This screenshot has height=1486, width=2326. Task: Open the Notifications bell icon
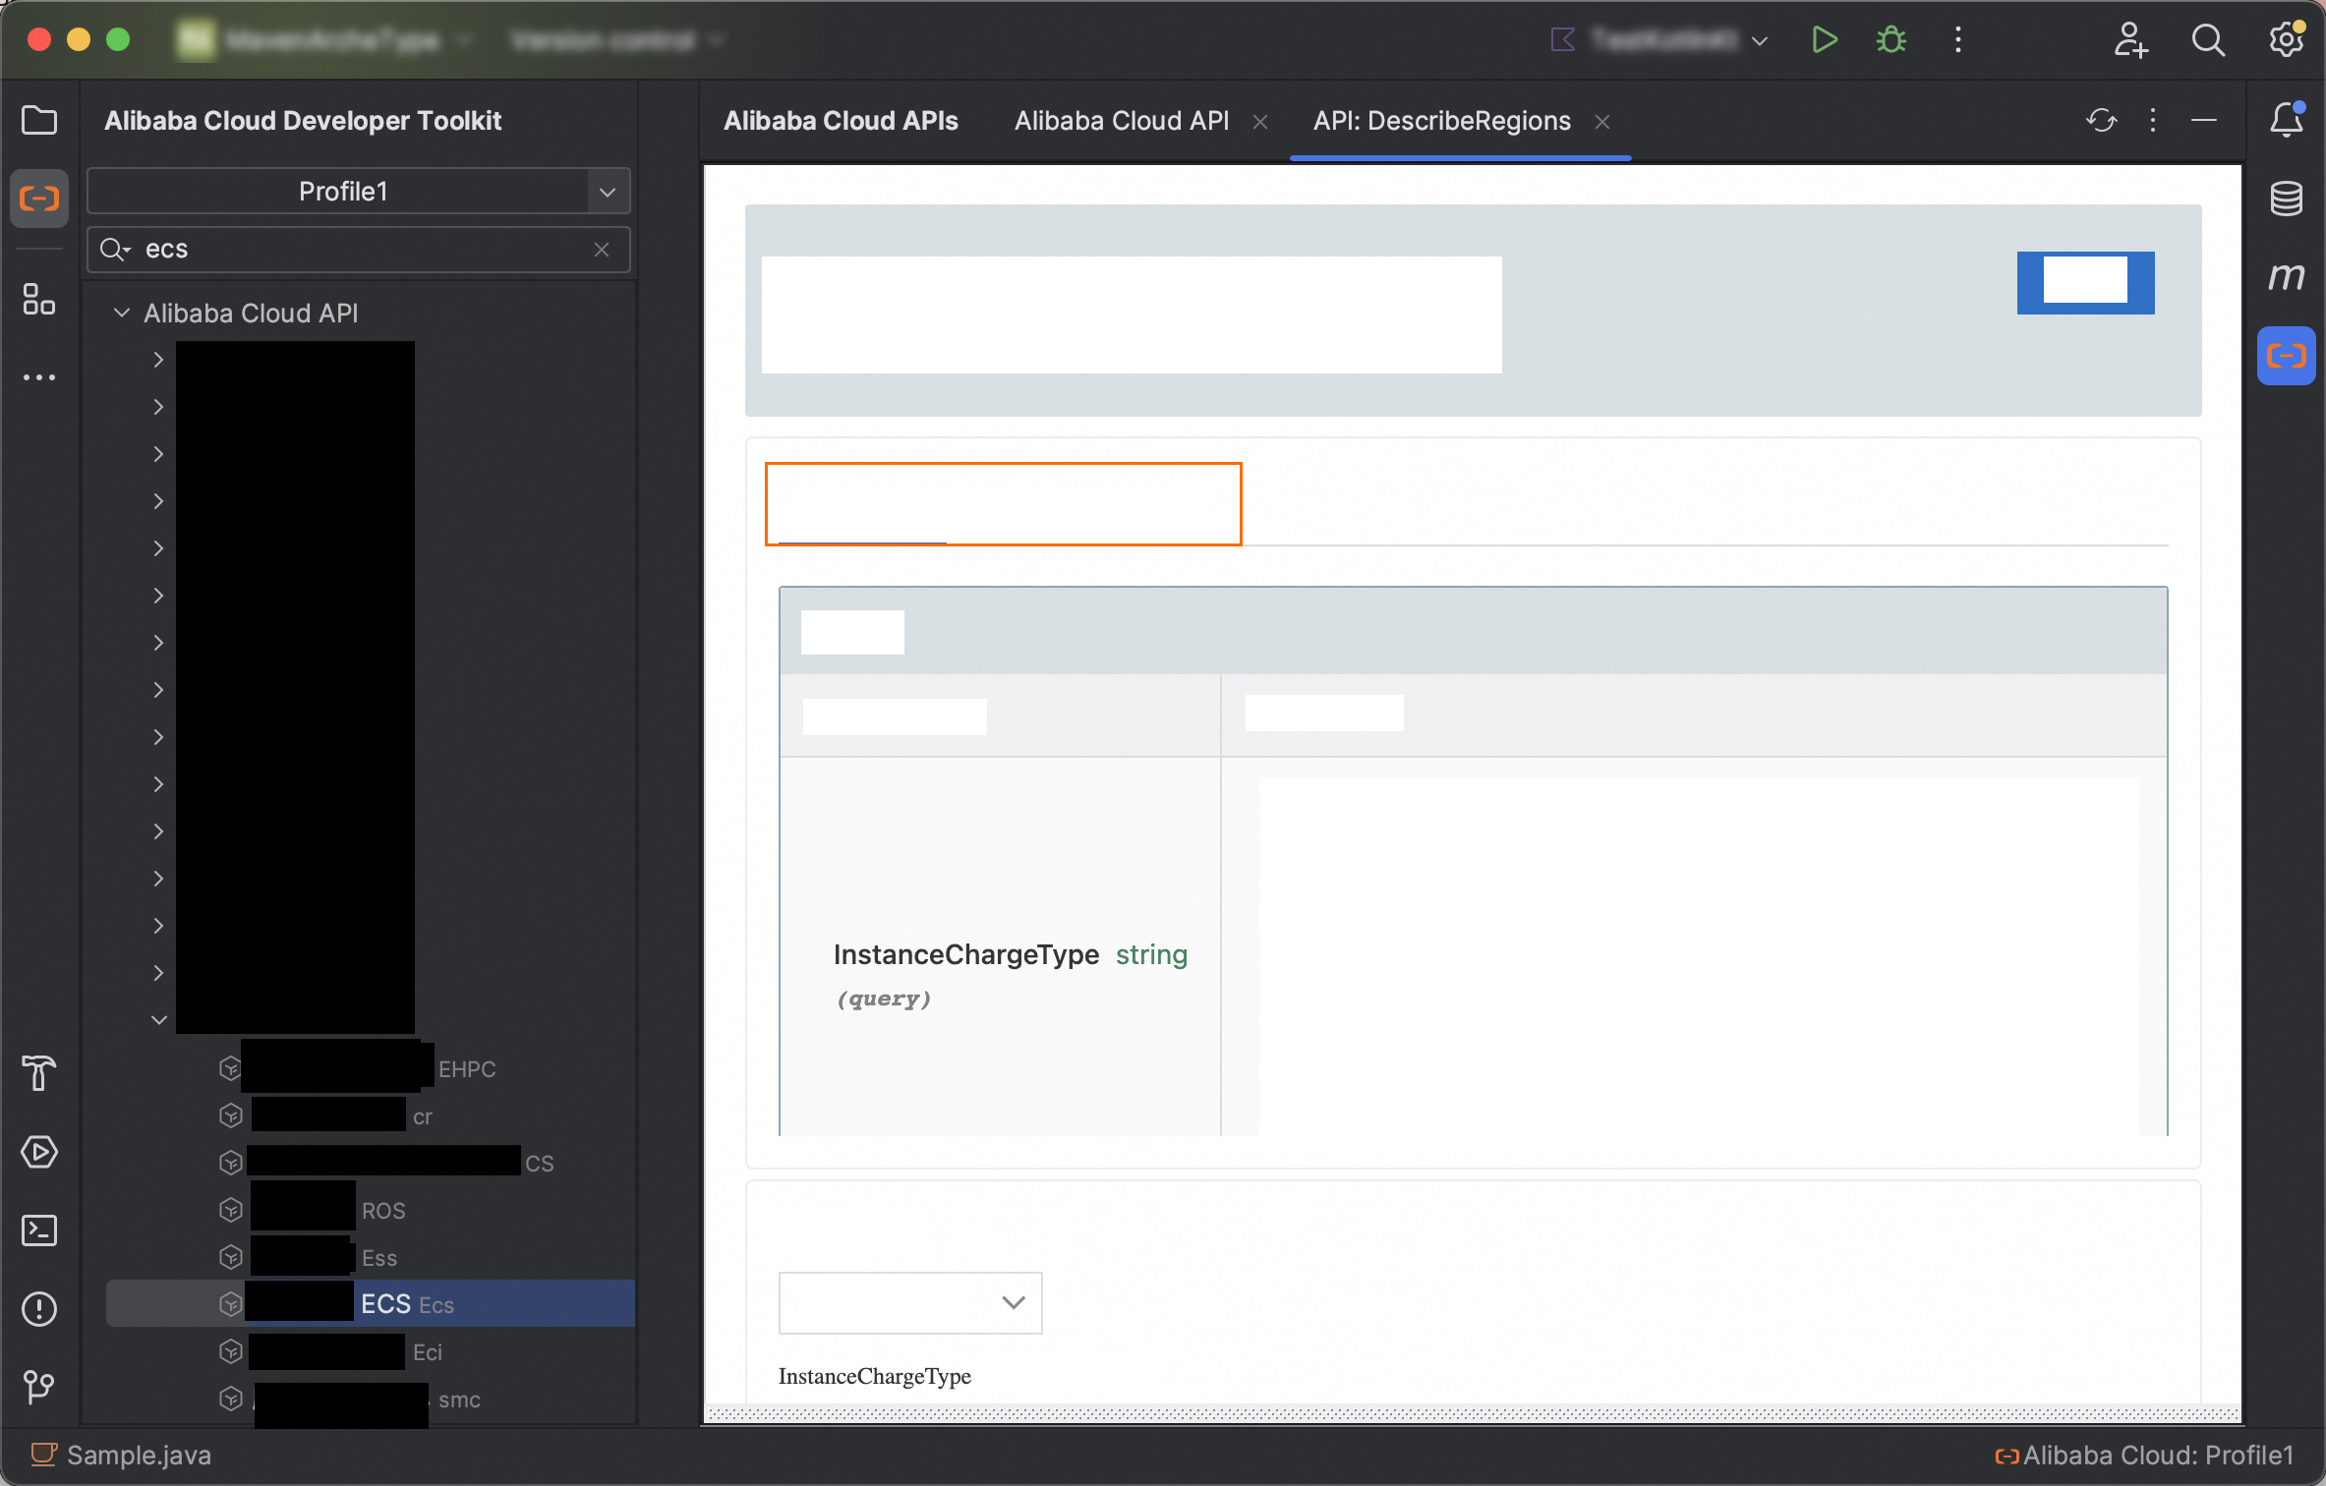2287,120
